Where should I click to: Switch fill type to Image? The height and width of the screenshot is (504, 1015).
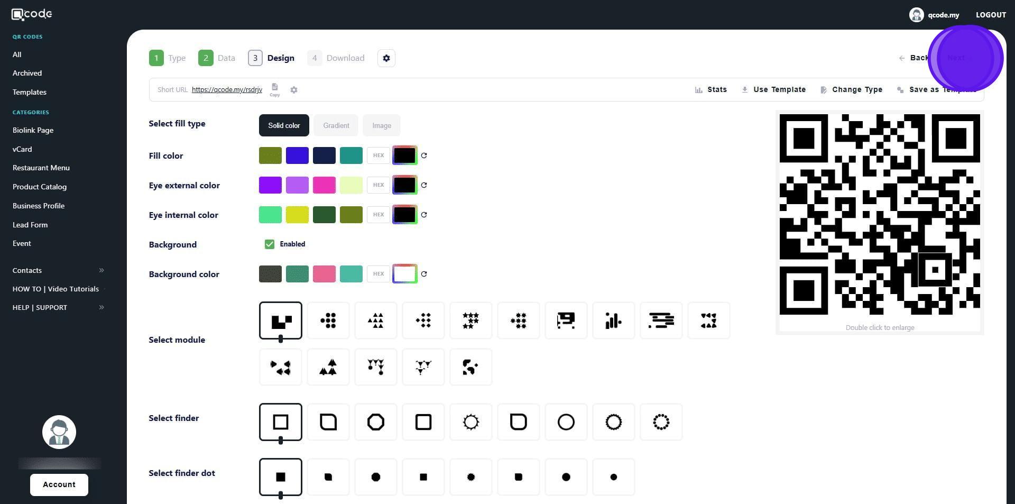coord(381,126)
